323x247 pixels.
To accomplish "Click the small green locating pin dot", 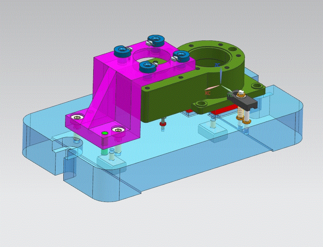I will click(x=105, y=133).
